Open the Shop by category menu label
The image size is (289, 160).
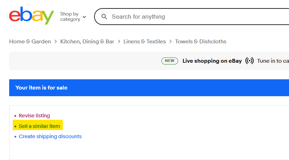70,17
